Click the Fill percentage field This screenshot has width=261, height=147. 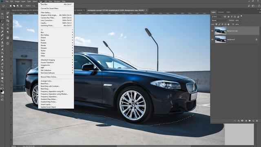click(237, 24)
